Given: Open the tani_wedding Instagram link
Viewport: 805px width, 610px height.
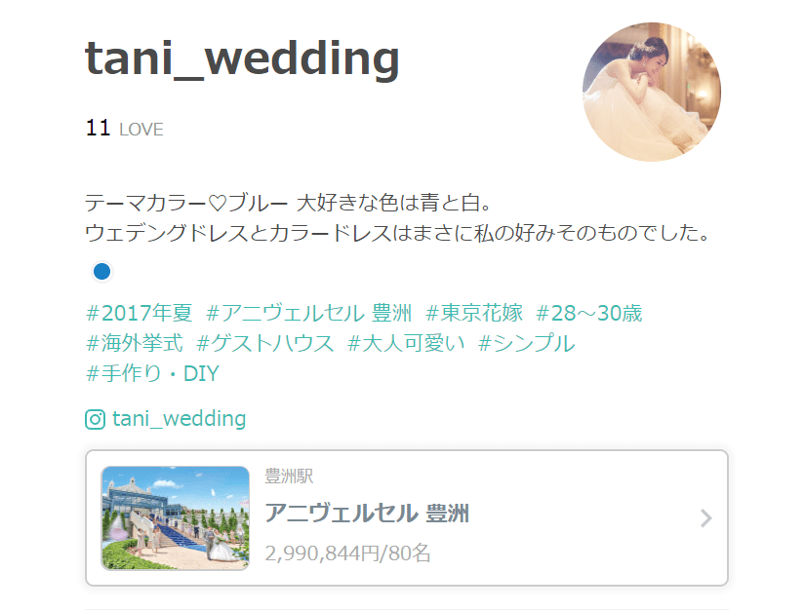Looking at the screenshot, I should click(x=180, y=419).
